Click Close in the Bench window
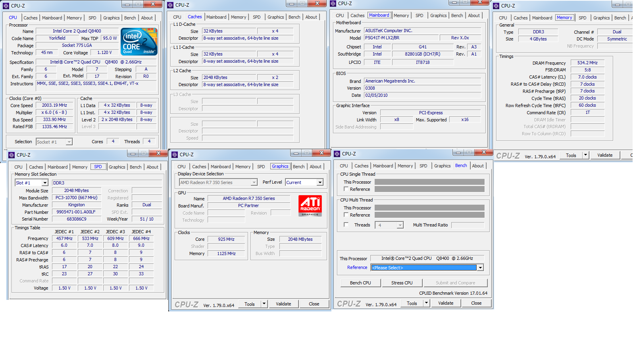This screenshot has height=357, width=635. click(x=476, y=303)
